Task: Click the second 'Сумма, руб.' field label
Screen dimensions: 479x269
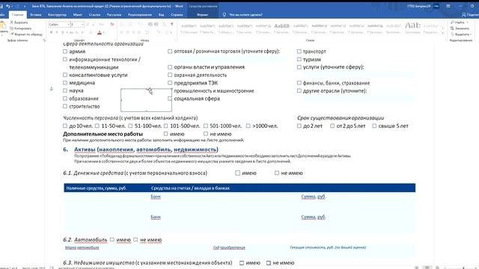Action: (314, 217)
